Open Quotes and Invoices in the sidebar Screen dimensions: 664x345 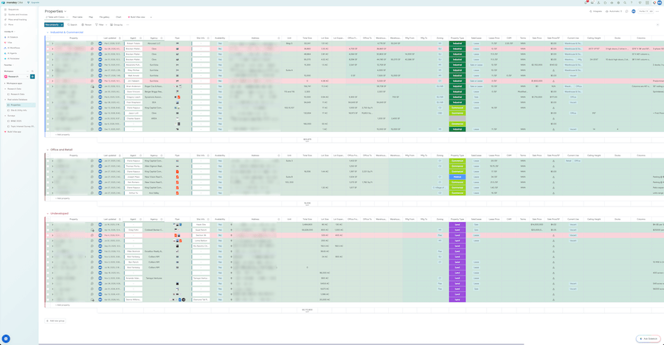coord(18,15)
